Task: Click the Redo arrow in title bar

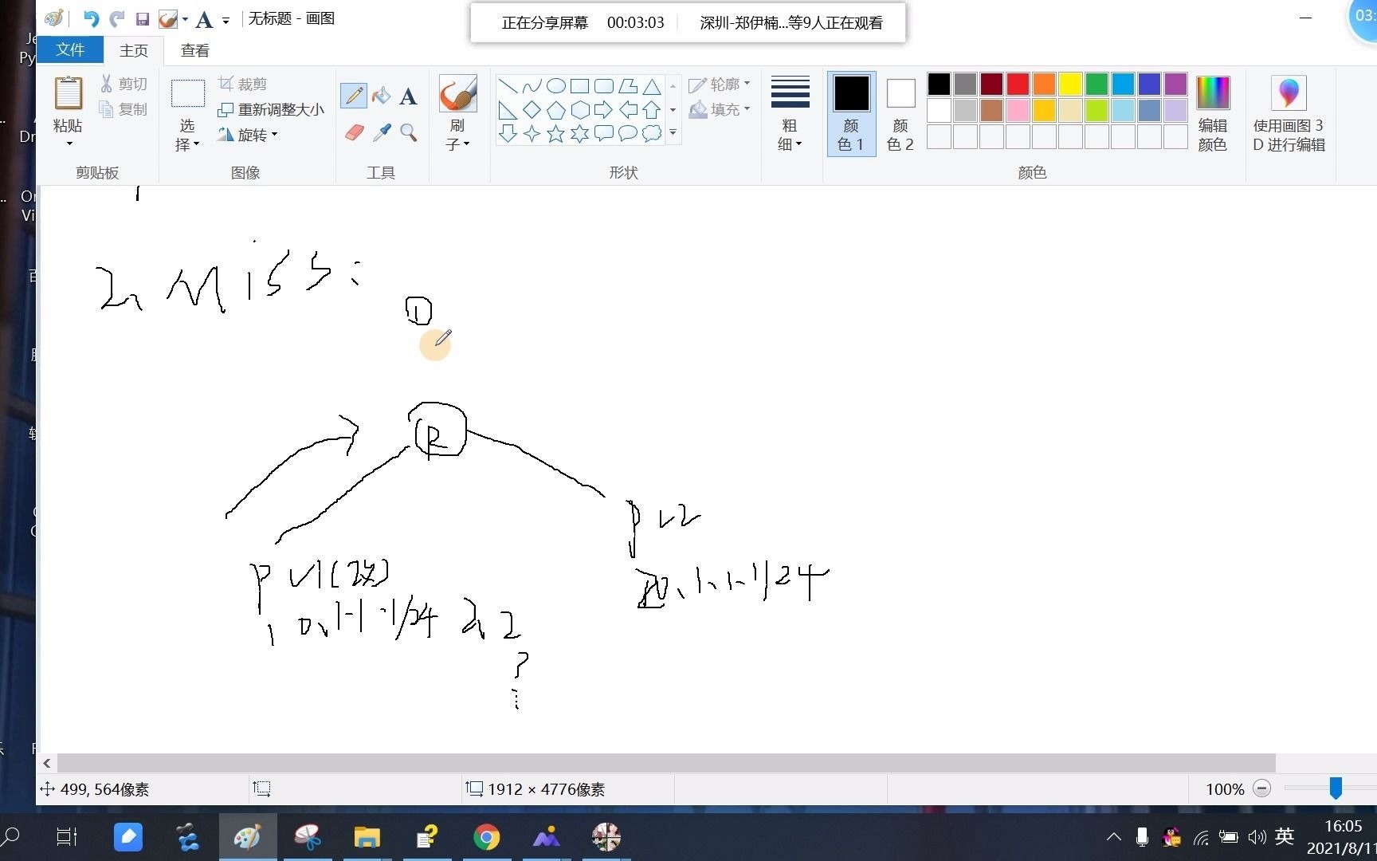Action: (x=117, y=19)
